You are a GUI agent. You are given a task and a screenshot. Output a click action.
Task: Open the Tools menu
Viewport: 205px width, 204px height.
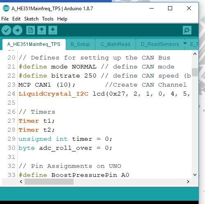click(48, 19)
